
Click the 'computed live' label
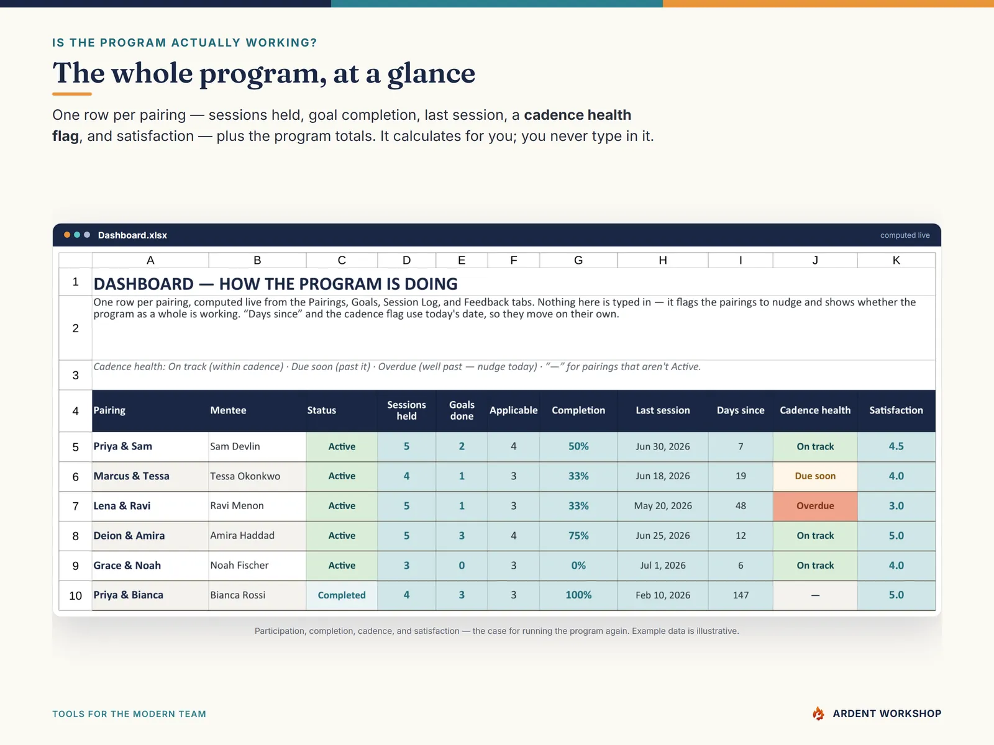tap(905, 235)
